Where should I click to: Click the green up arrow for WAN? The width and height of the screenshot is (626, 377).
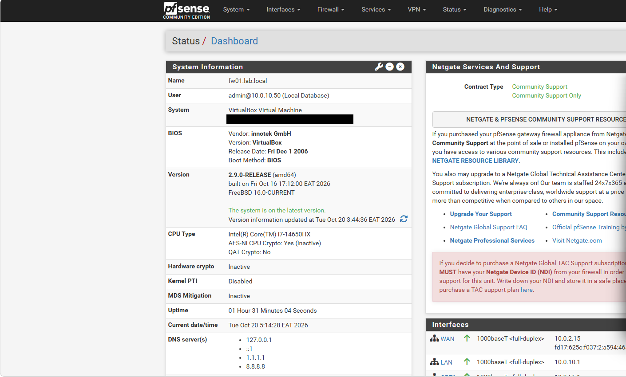click(x=467, y=338)
